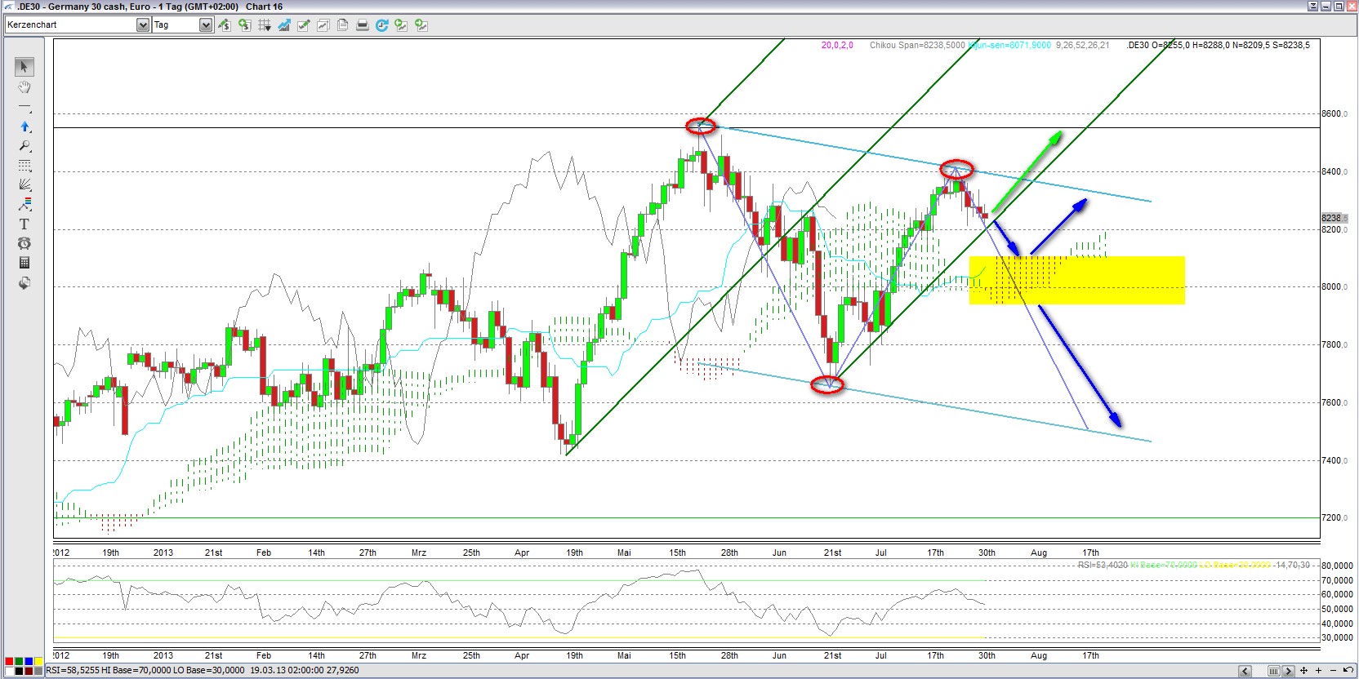This screenshot has height=679, width=1359.
Task: Click the printer icon in toolbar
Action: click(362, 25)
